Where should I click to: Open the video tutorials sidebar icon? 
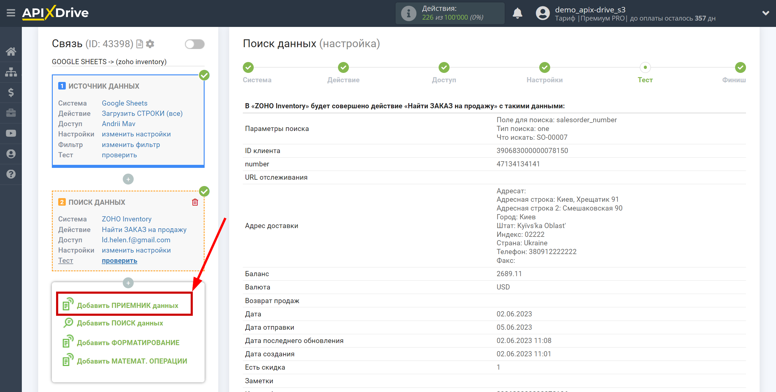point(11,133)
